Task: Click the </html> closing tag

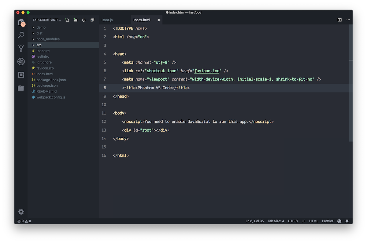Action: point(121,155)
